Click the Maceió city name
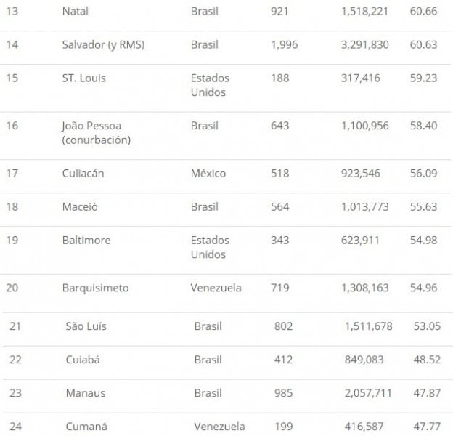Image resolution: width=453 pixels, height=436 pixels. pyautogui.click(x=80, y=207)
